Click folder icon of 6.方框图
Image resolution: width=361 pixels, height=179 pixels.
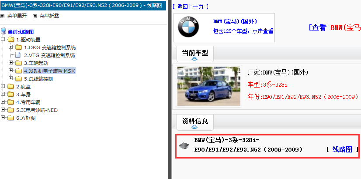click(10, 118)
